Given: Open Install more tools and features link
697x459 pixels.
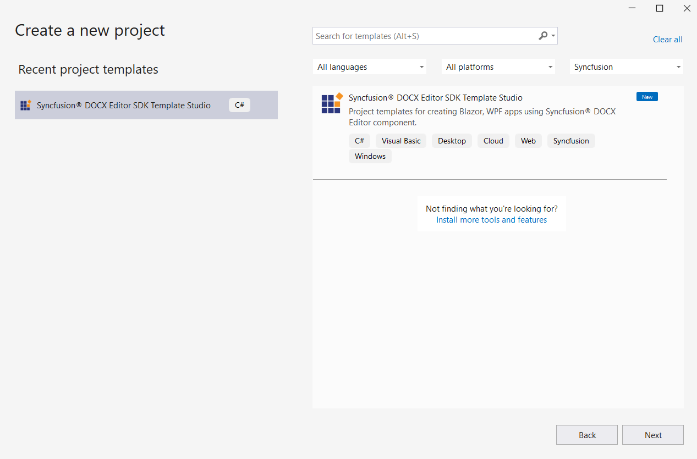Looking at the screenshot, I should pos(491,220).
